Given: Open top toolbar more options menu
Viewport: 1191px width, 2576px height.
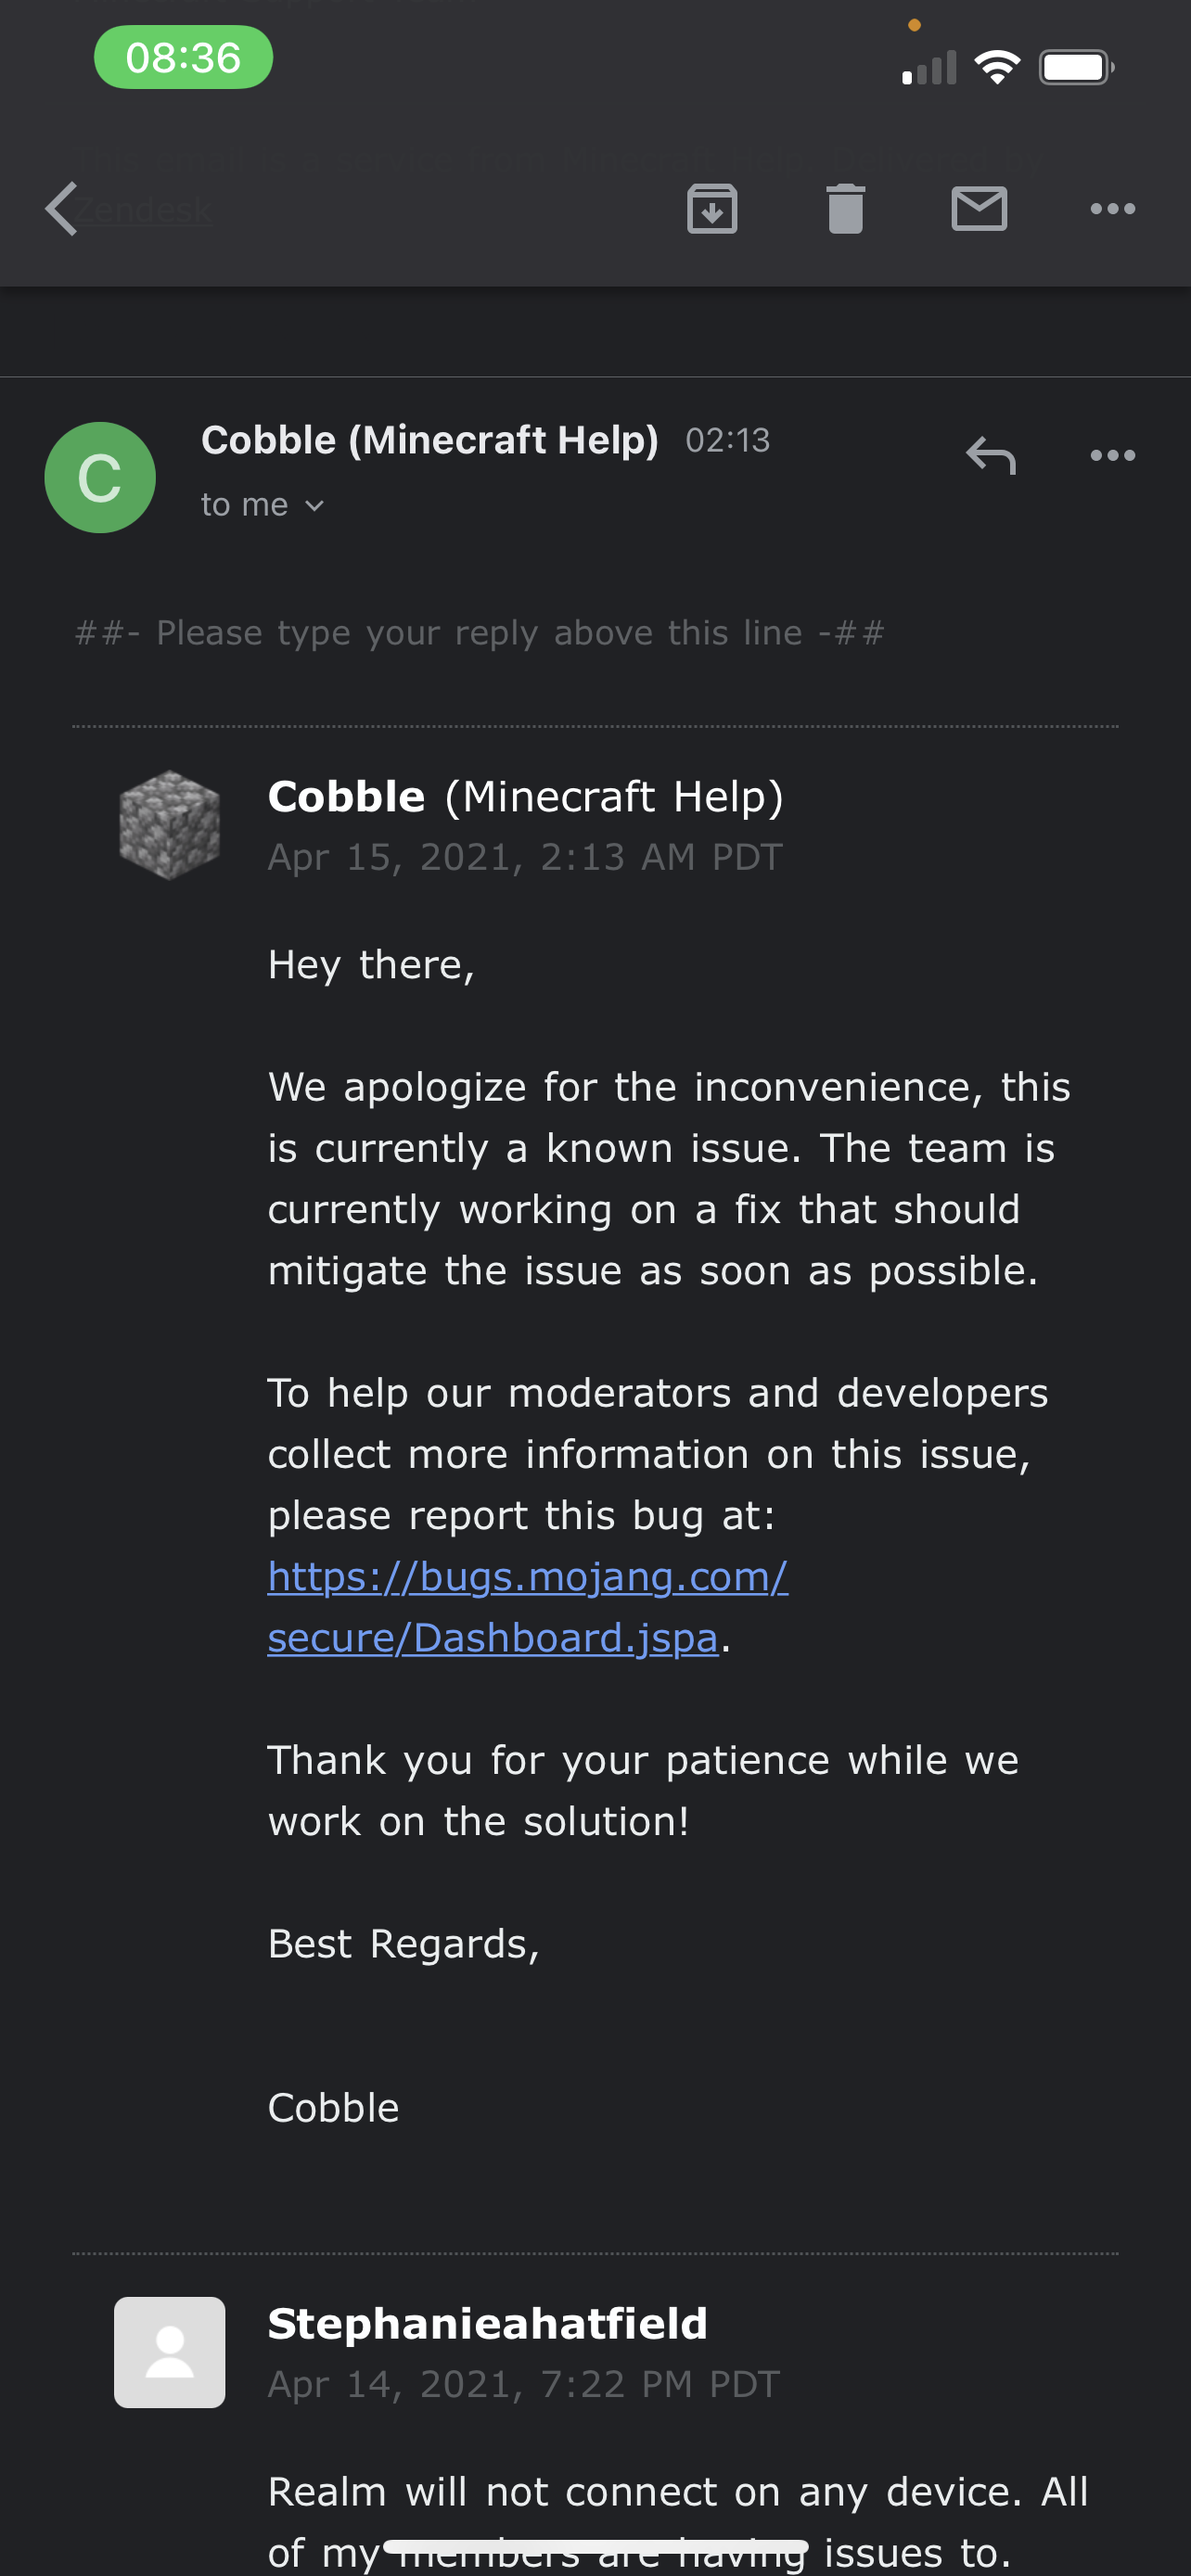Looking at the screenshot, I should (x=1112, y=209).
